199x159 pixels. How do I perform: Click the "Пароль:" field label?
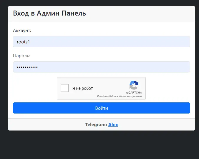[22, 56]
